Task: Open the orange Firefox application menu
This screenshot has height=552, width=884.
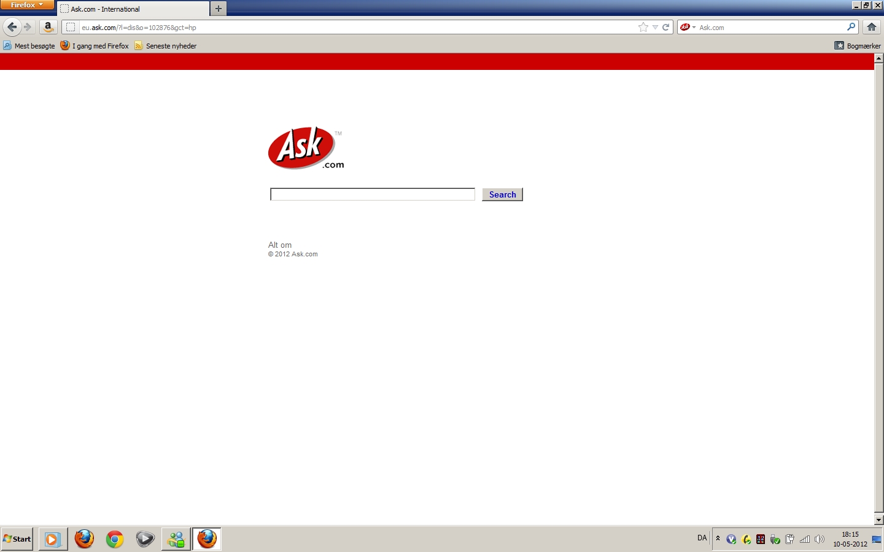Action: coord(27,5)
